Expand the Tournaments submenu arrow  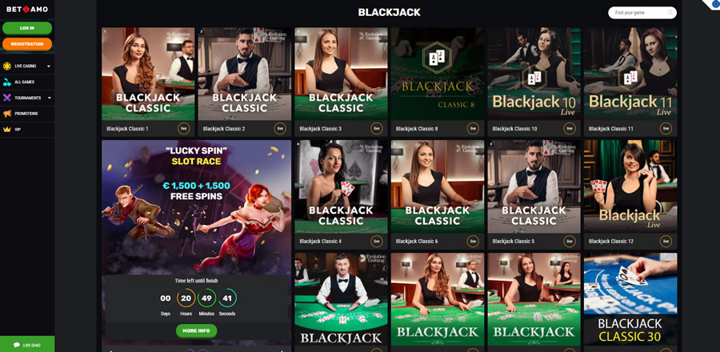49,98
